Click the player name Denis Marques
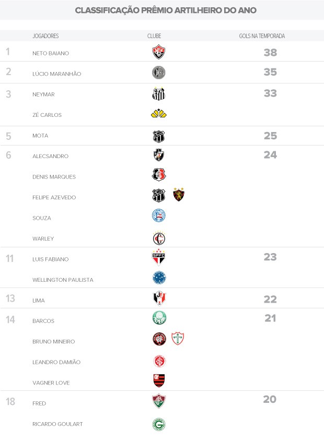The width and height of the screenshot is (324, 443). [54, 177]
